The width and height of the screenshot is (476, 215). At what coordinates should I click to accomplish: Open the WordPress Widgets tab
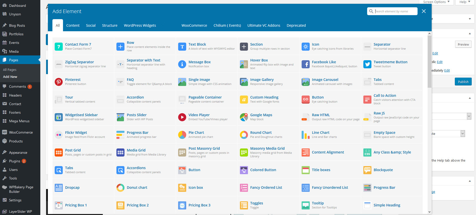(x=140, y=25)
